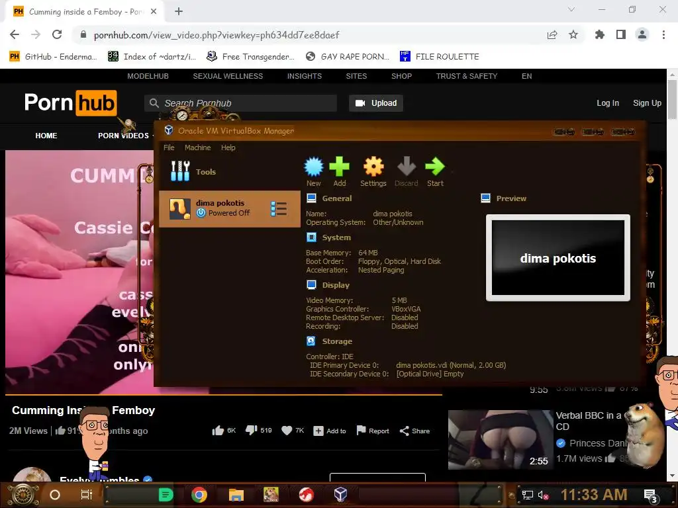Open the FILE ROULETTE bookmark
678x508 pixels.
coord(440,57)
